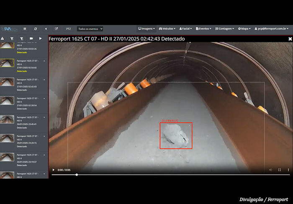The height and width of the screenshot is (204, 293).
Task: Click the play icon in the event panel toolbar
Action: (41, 38)
